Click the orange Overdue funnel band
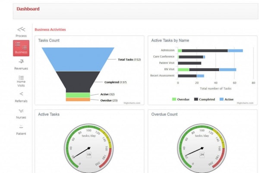This screenshot has height=173, width=259. click(x=78, y=99)
